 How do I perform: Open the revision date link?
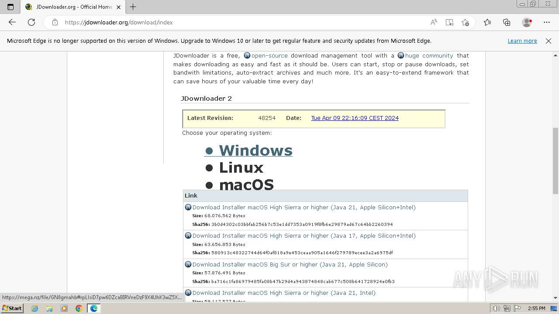355,118
